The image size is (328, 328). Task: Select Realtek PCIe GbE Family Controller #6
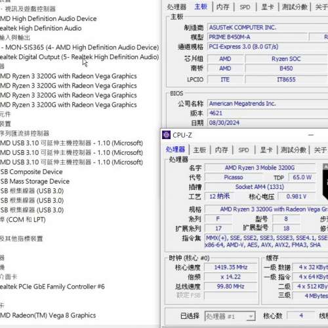52,287
